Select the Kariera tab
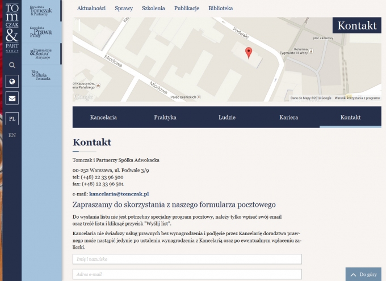Screen dimensions: 386x281 click(x=288, y=117)
